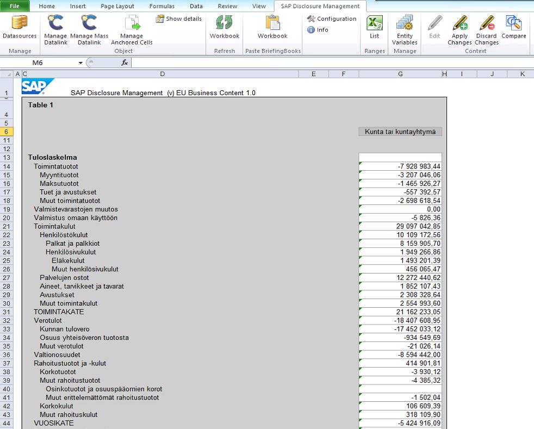Open Entity Variables manager
The height and width of the screenshot is (429, 534).
coord(405,30)
